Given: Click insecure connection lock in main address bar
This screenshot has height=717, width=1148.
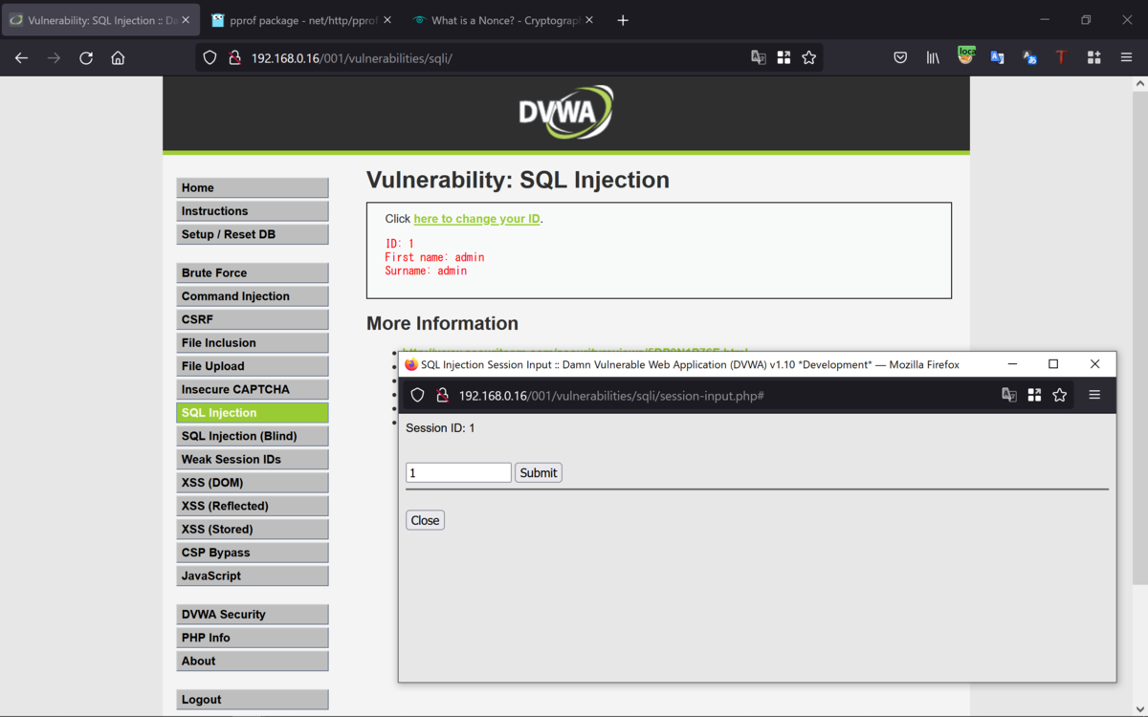Looking at the screenshot, I should (x=234, y=58).
